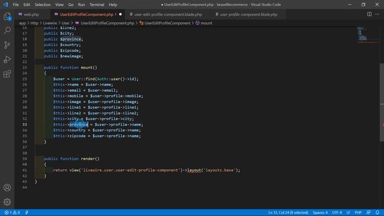Click the selected word province on line 33
The height and width of the screenshot is (216, 384).
coord(79,124)
